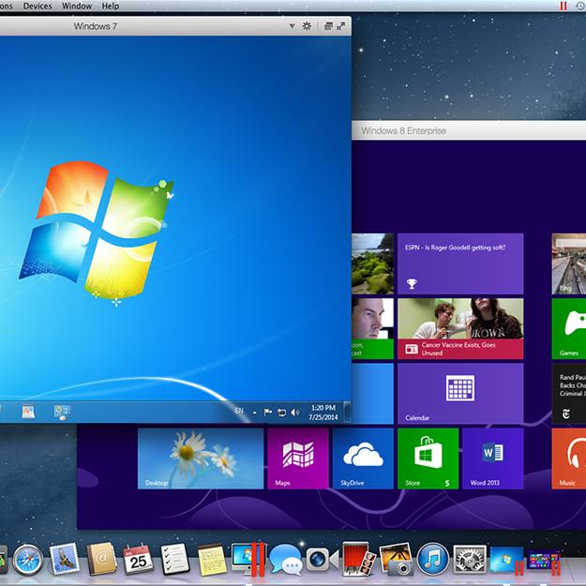Open the Window menu
Viewport: 586px width, 586px height.
(x=77, y=6)
